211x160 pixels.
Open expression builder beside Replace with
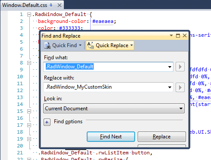pyautogui.click(x=180, y=87)
